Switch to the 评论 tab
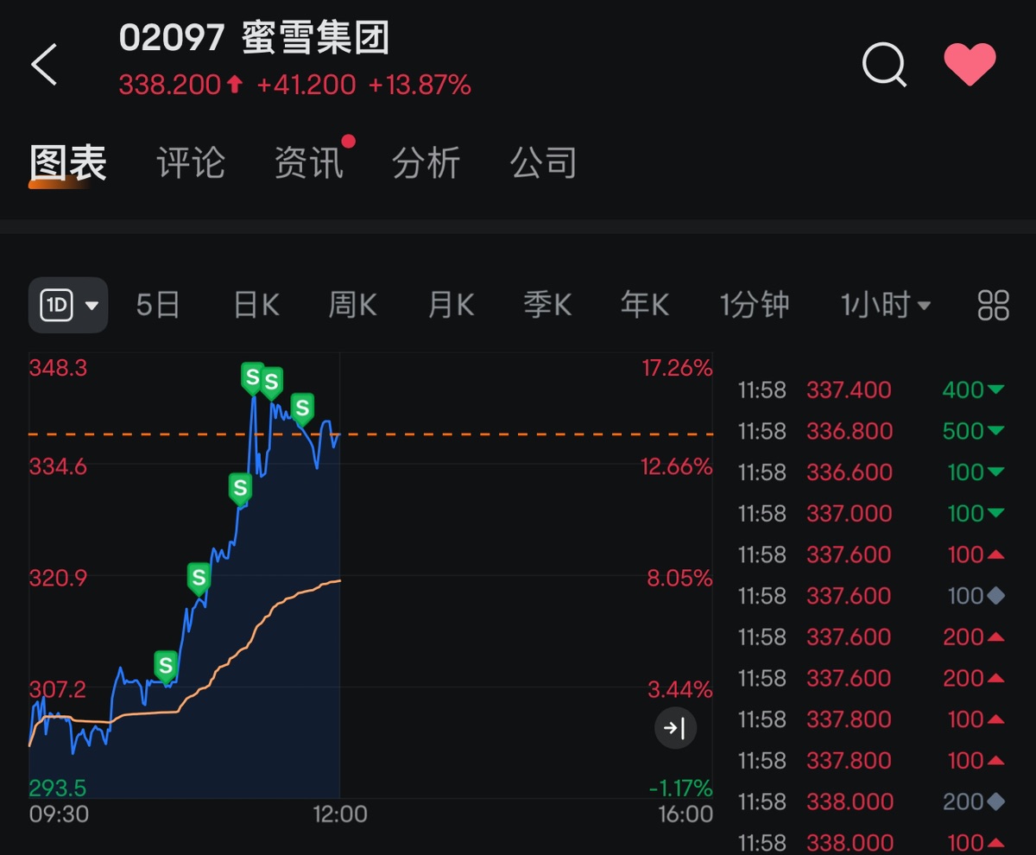1036x855 pixels. click(191, 163)
